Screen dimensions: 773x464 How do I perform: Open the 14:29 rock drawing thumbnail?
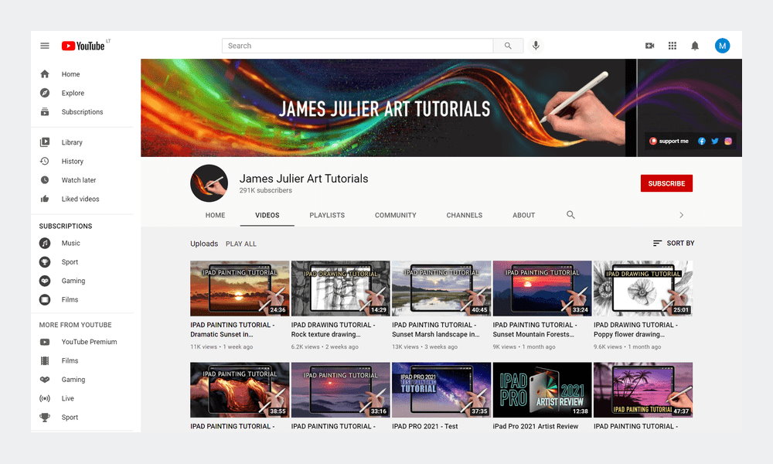pyautogui.click(x=341, y=288)
